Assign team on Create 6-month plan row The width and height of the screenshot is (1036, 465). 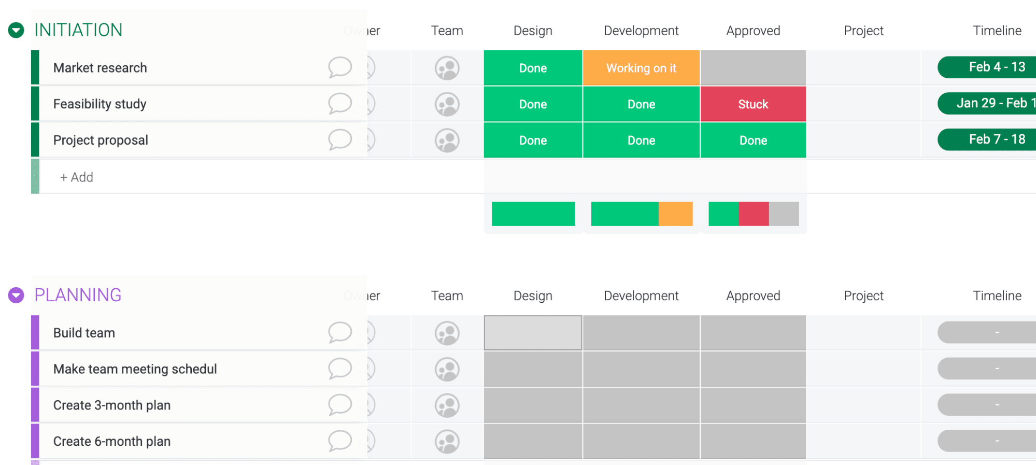(x=447, y=442)
